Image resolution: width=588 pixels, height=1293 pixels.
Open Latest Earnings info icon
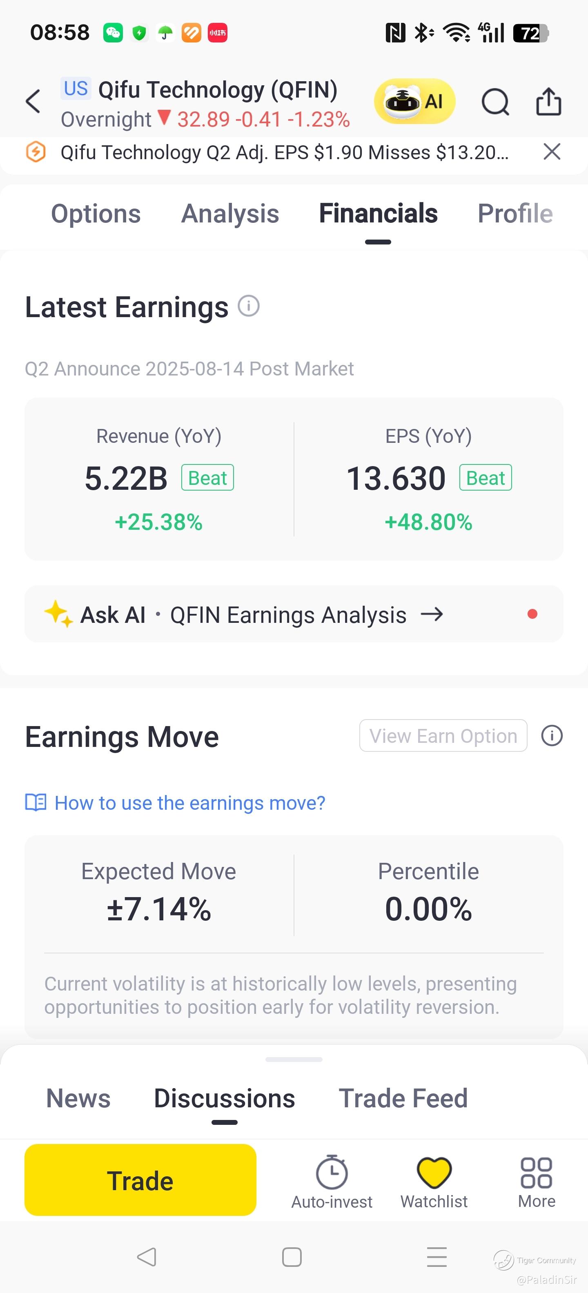[249, 306]
